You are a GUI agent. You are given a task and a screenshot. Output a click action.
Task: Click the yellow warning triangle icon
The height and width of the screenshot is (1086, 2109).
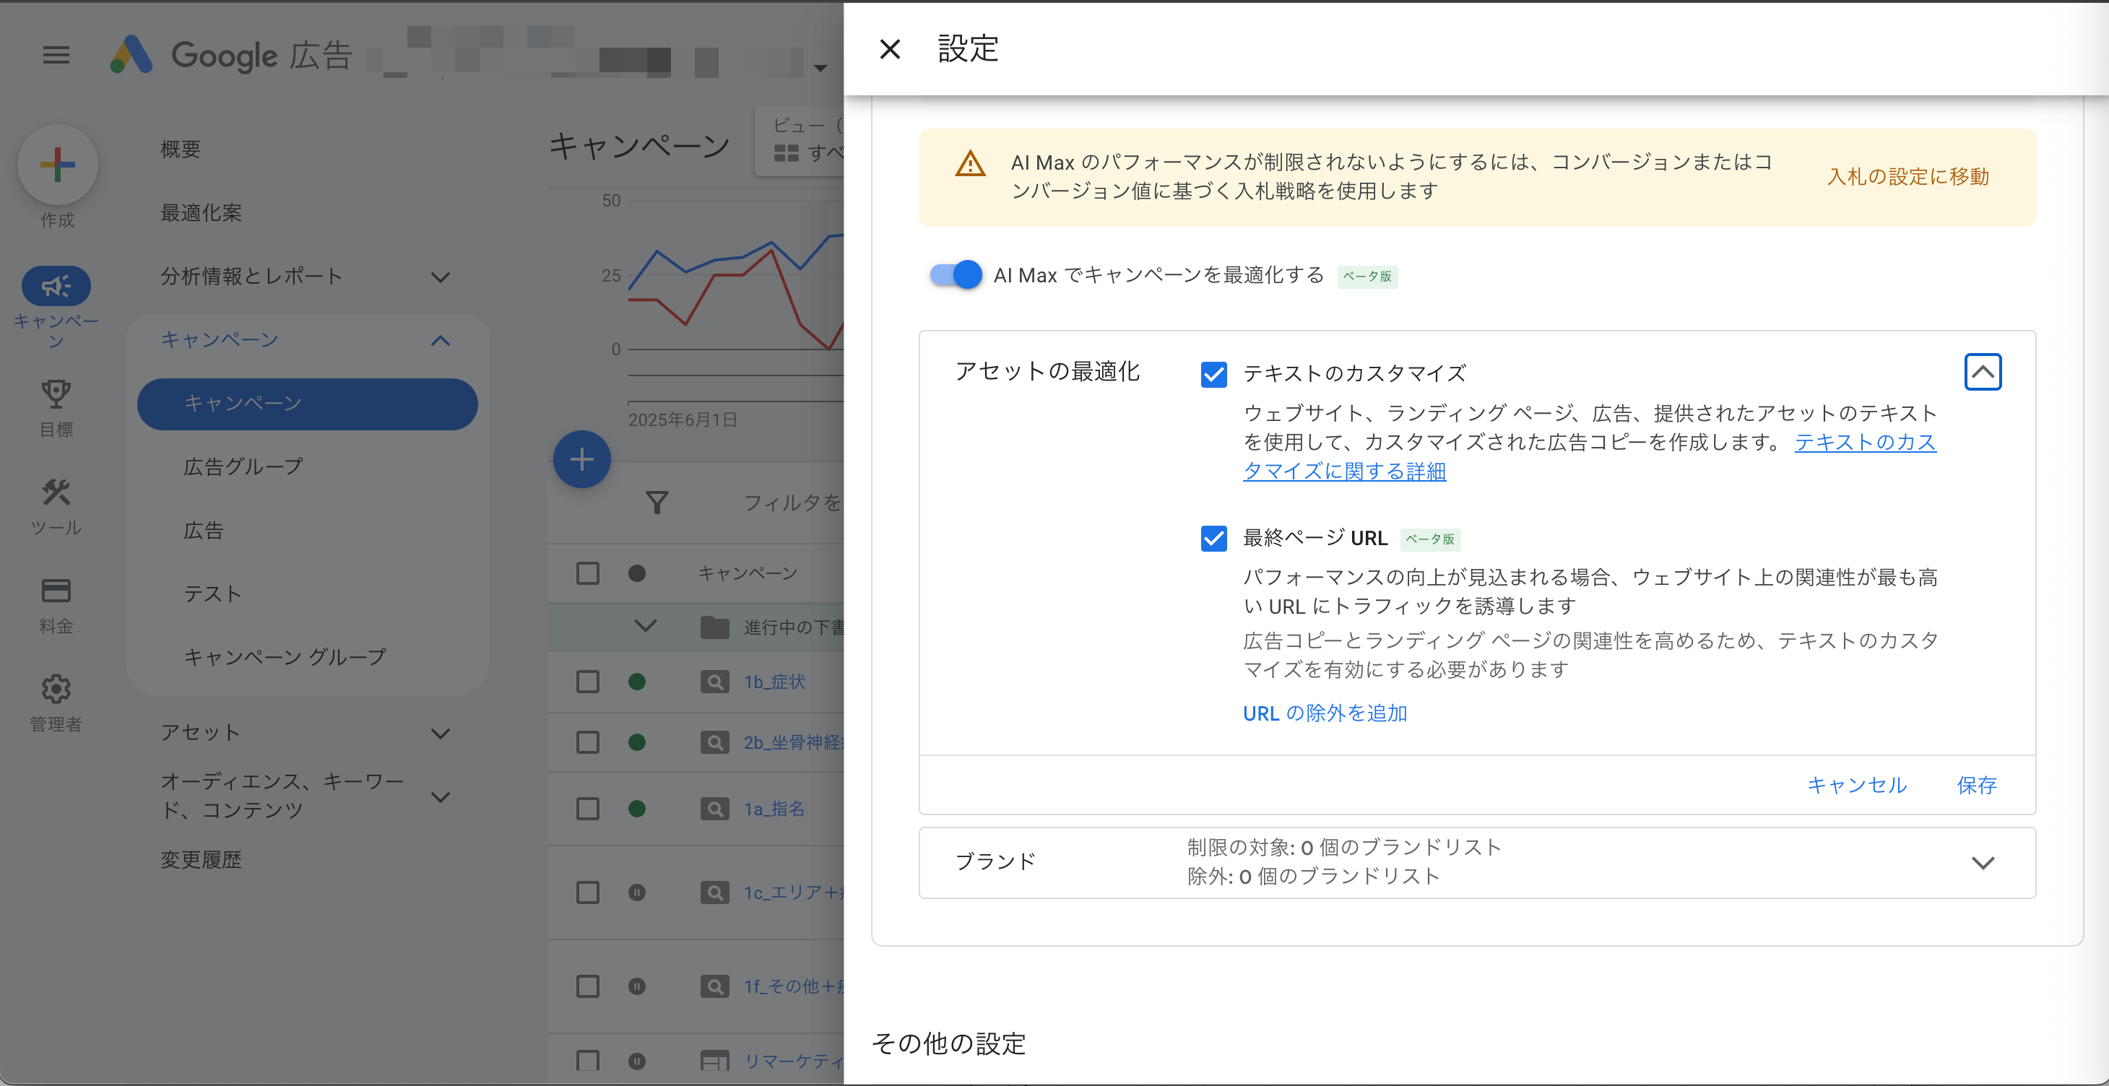click(970, 164)
